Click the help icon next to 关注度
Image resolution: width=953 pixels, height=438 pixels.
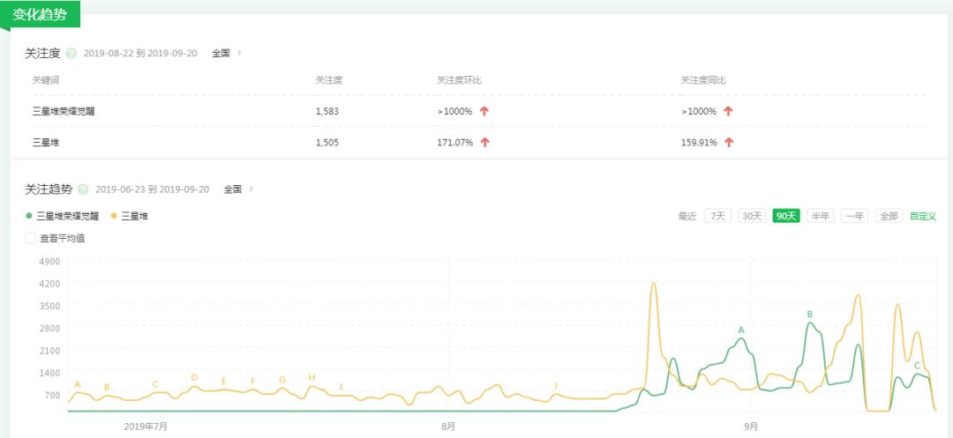71,54
